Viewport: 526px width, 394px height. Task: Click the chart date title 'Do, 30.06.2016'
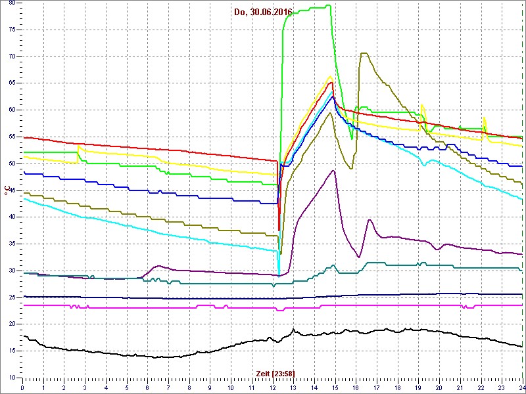(264, 12)
